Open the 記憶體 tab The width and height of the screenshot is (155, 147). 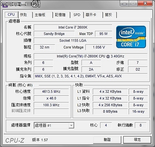point(62,15)
